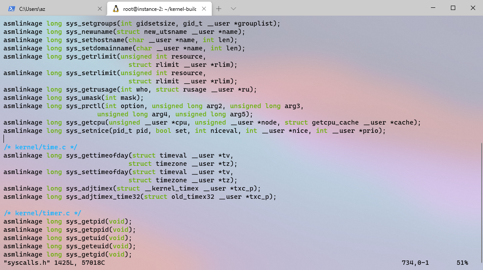Maximize the Windows Terminal window

coord(453,8)
